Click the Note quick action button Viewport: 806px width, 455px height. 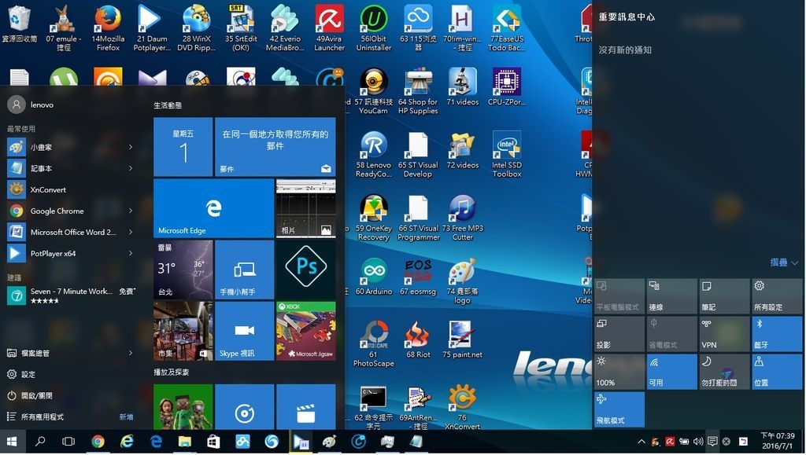[724, 296]
